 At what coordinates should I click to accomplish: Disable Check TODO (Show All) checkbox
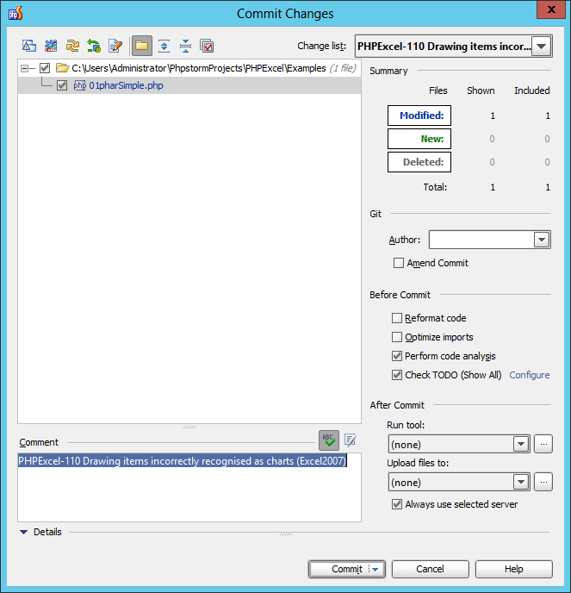[x=397, y=375]
